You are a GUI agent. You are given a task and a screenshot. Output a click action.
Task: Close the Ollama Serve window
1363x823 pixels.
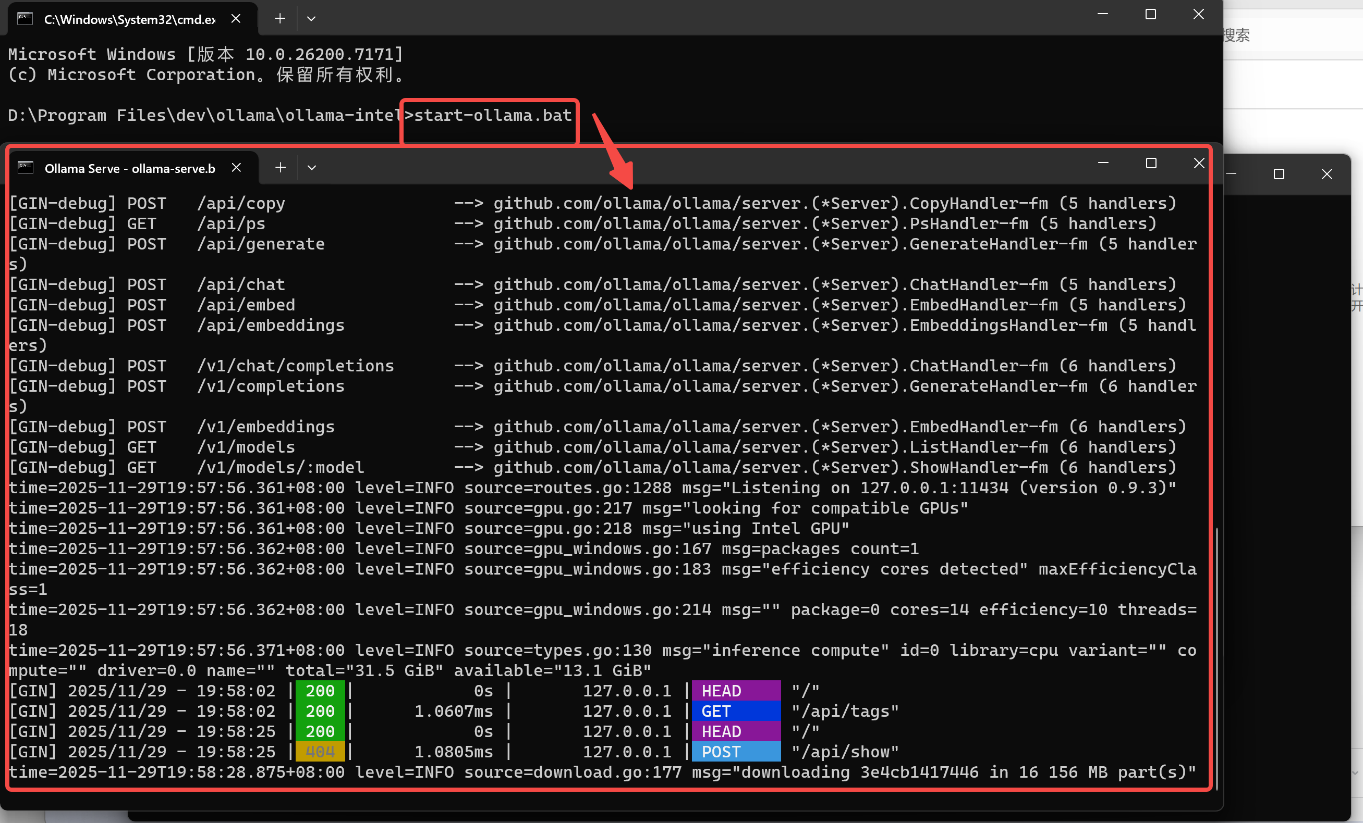pos(1199,163)
